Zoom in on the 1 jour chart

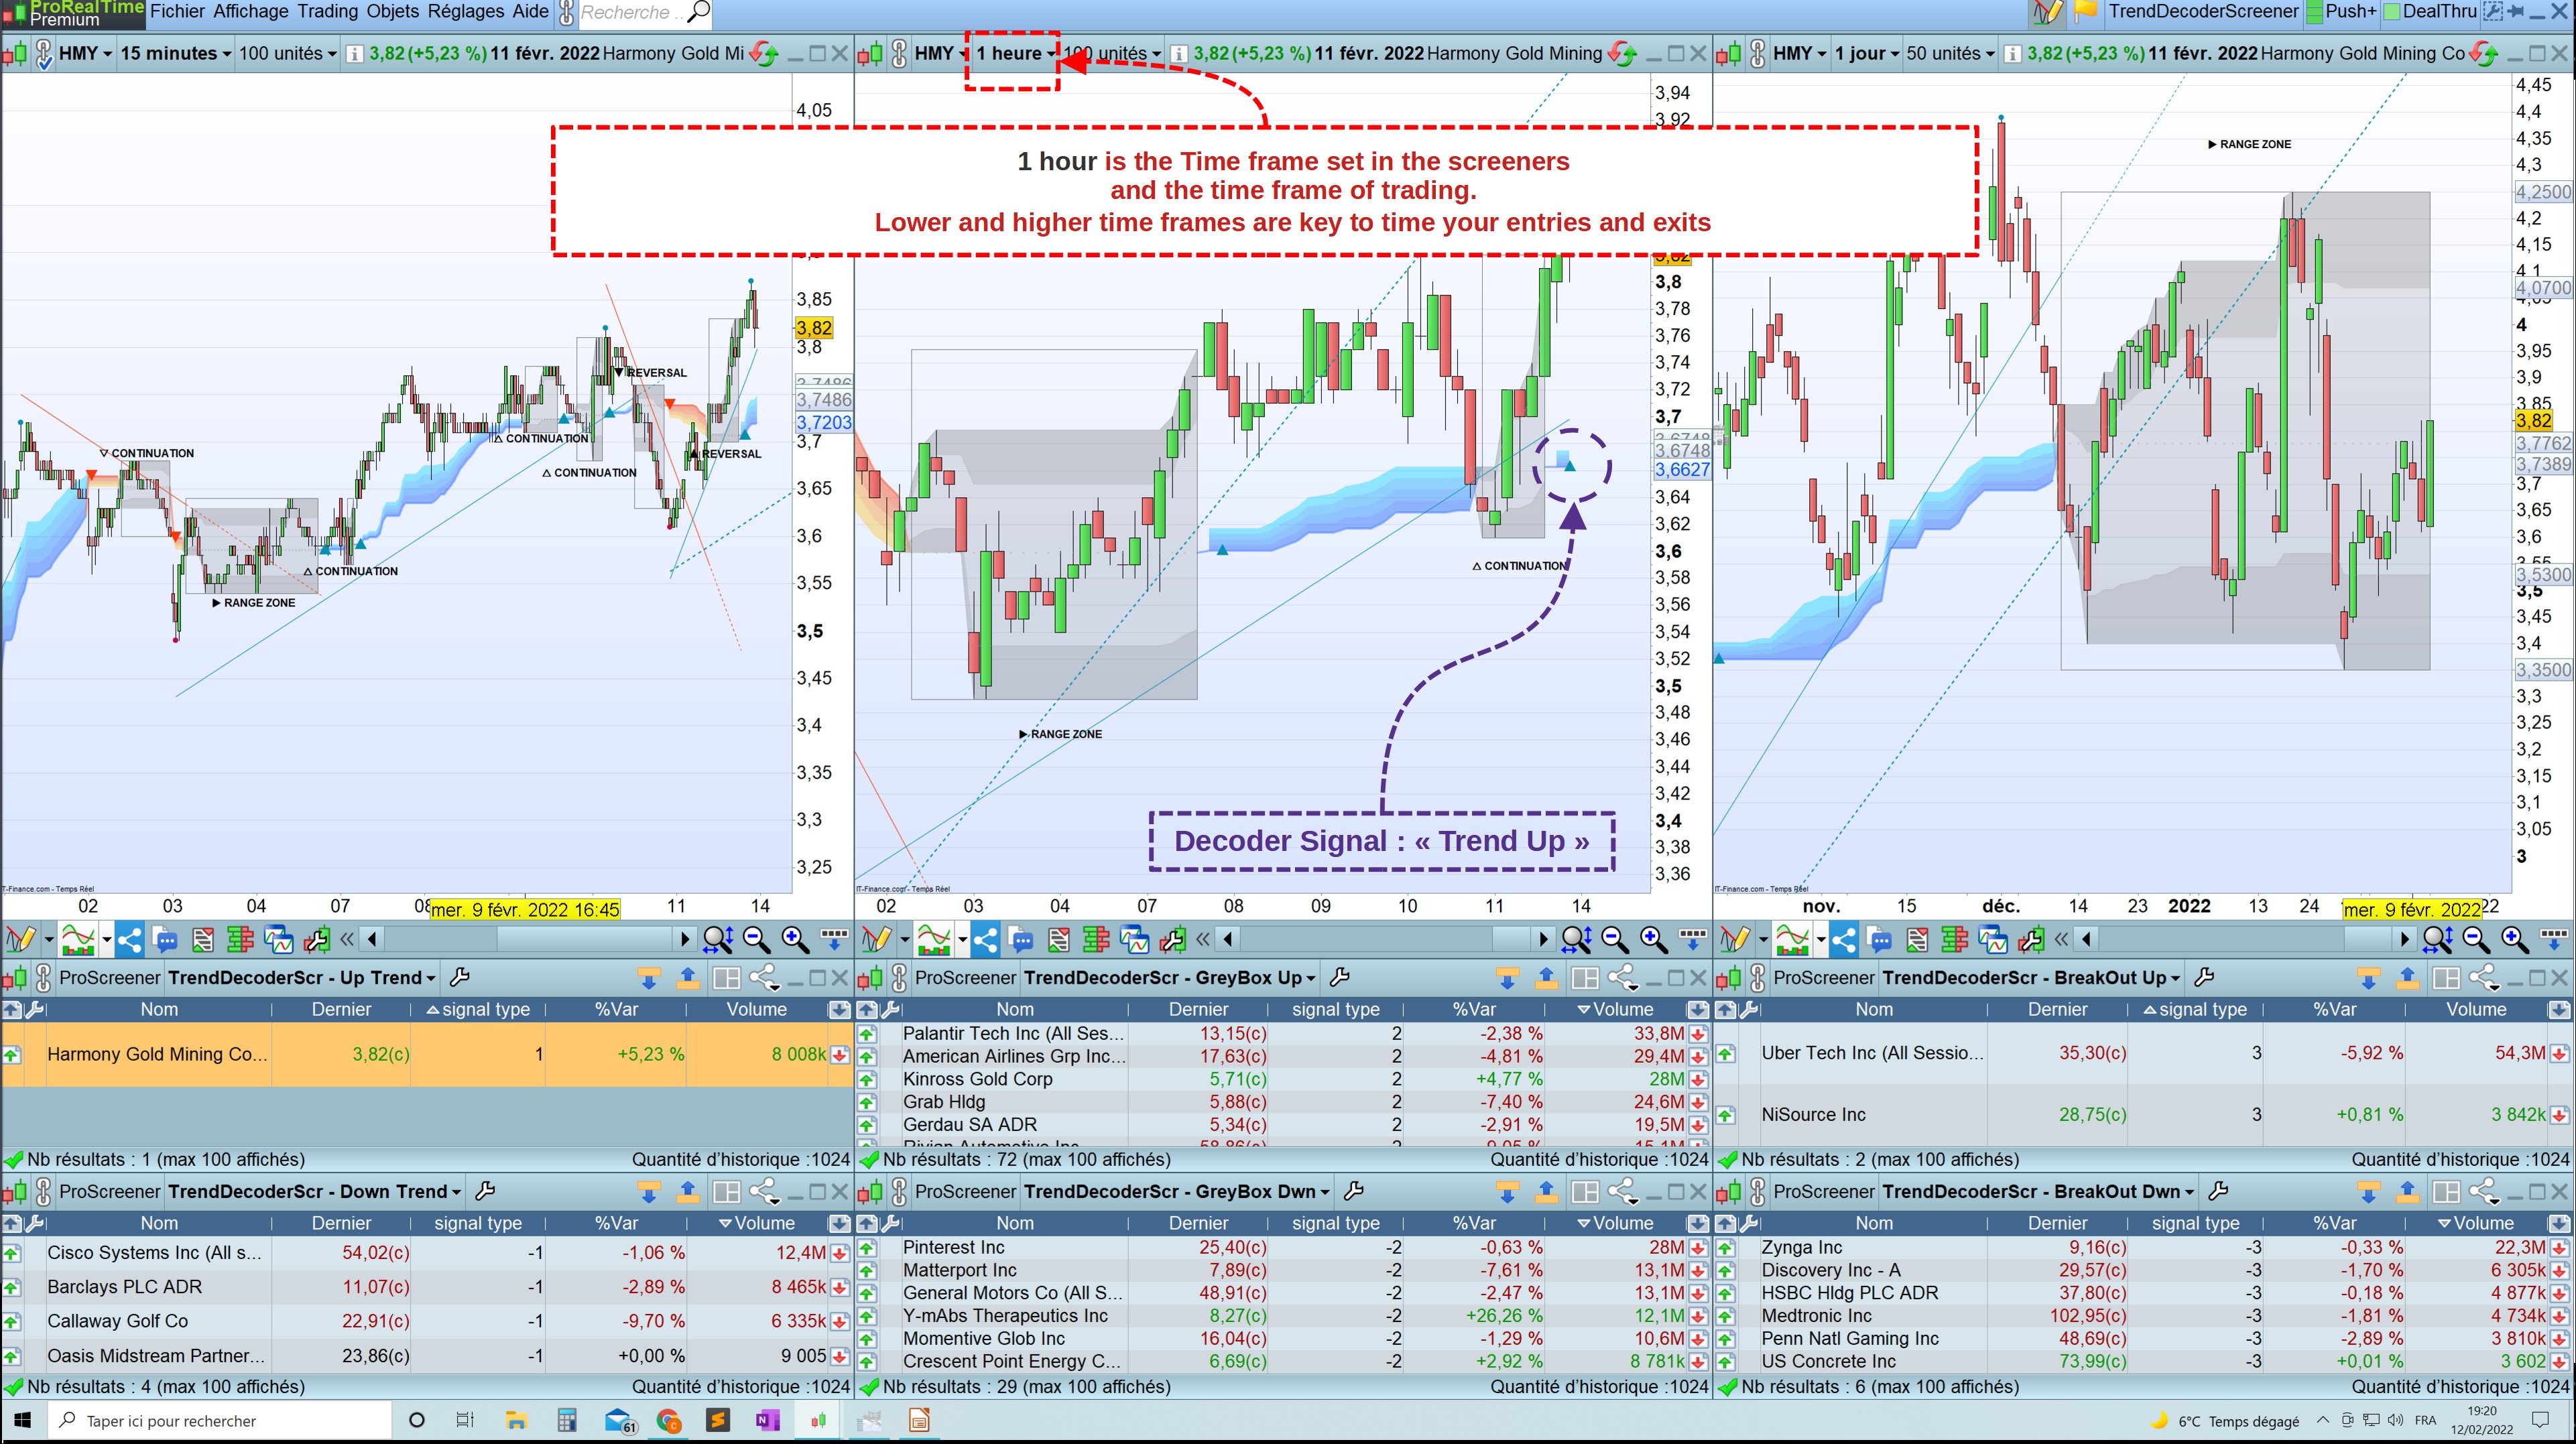(2514, 939)
